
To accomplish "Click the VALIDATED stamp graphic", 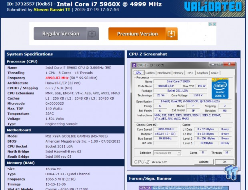I will coord(213,7).
